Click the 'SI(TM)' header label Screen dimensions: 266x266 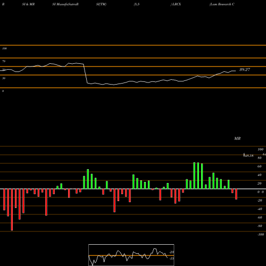click(101, 4)
